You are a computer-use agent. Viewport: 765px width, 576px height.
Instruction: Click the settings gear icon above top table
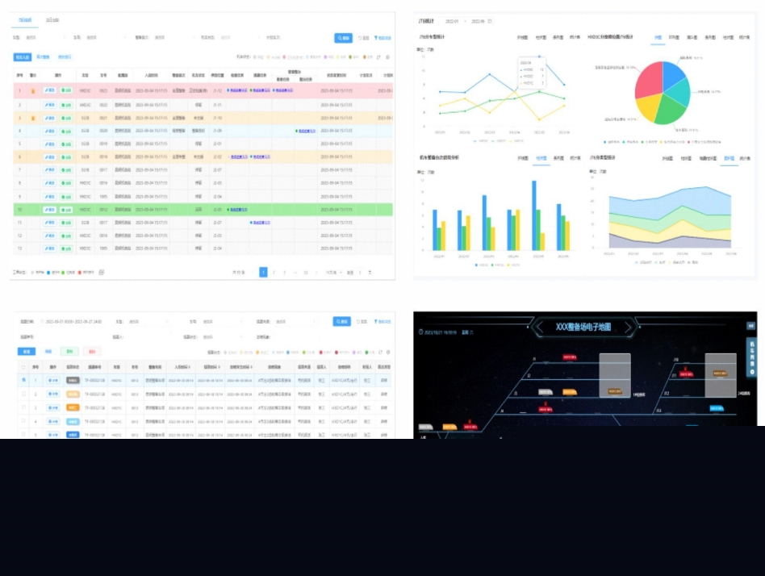coord(387,57)
